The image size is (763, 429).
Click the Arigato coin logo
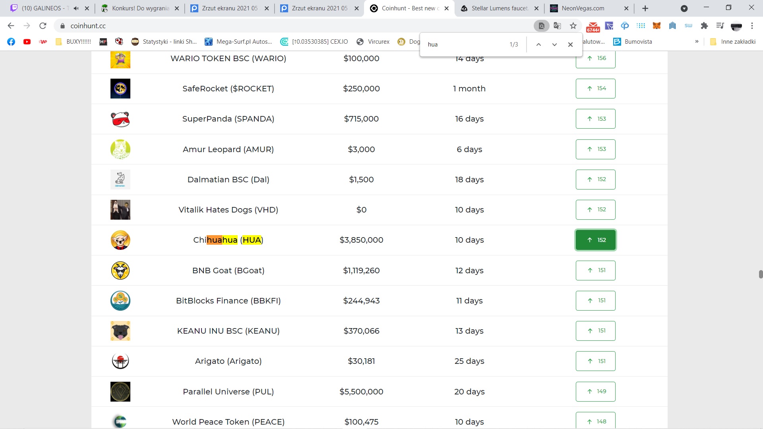pyautogui.click(x=120, y=361)
